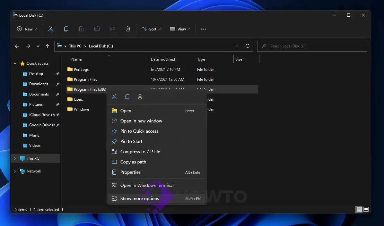
Task: Expand the This PC tree node
Action: click(x=15, y=158)
